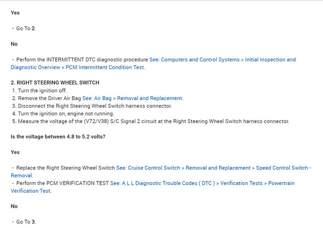
Task: Click the 'Yes' below the voltage question
Action: pyautogui.click(x=15, y=152)
